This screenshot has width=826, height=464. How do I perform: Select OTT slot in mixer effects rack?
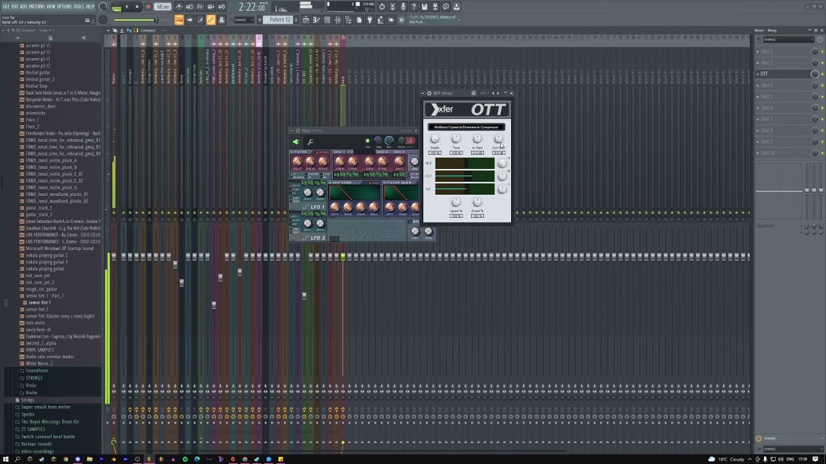pyautogui.click(x=783, y=74)
